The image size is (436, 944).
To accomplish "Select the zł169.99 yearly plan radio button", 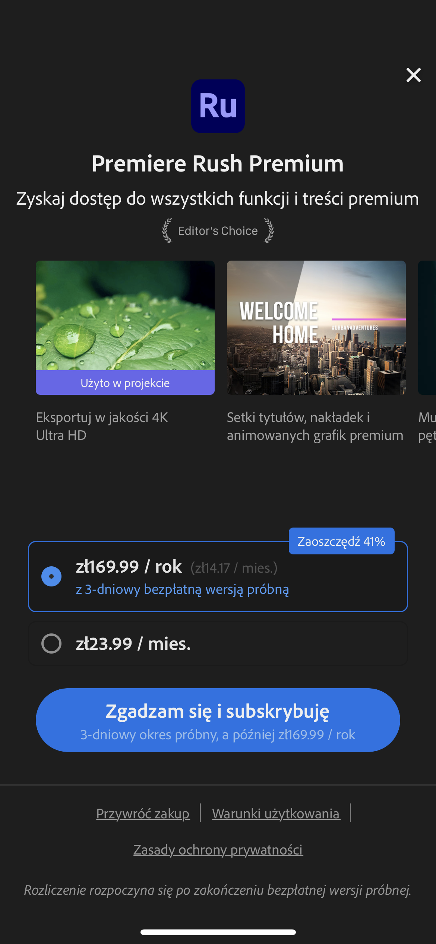I will tap(51, 576).
